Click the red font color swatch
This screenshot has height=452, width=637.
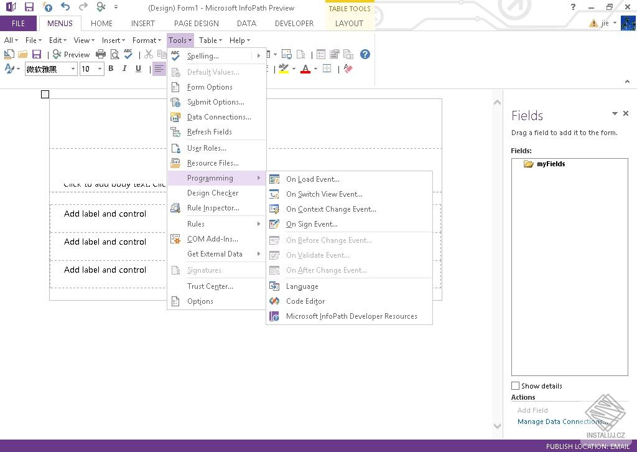point(305,68)
